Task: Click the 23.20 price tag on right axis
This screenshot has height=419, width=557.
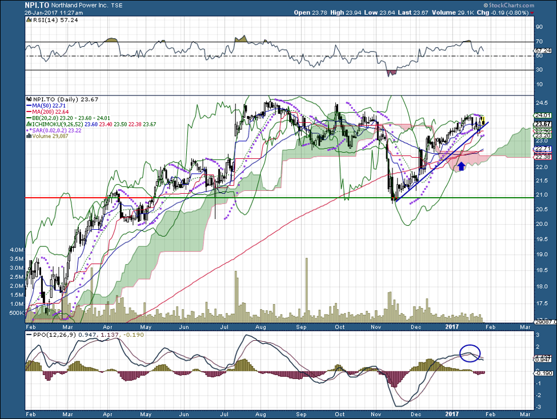Action: click(543, 135)
